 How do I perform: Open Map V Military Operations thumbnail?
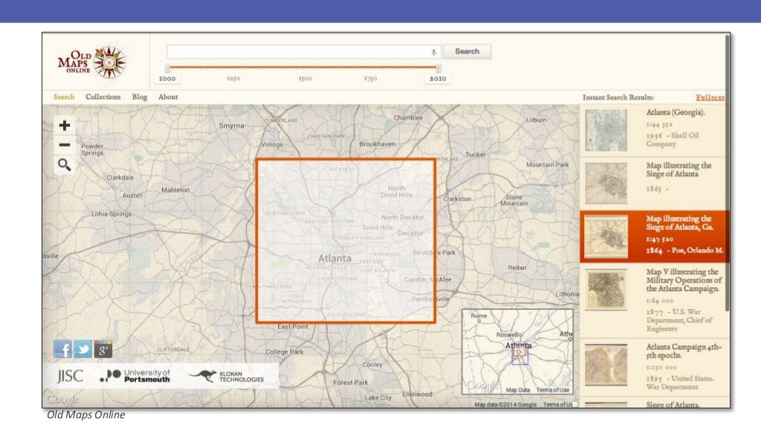606,291
